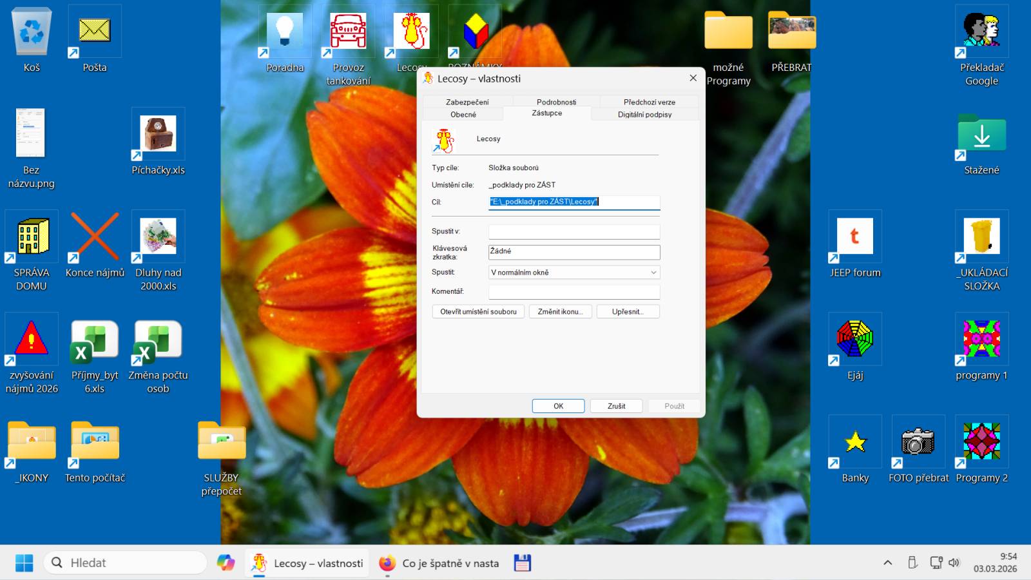Click the Změnit ikonu button

[x=560, y=312]
